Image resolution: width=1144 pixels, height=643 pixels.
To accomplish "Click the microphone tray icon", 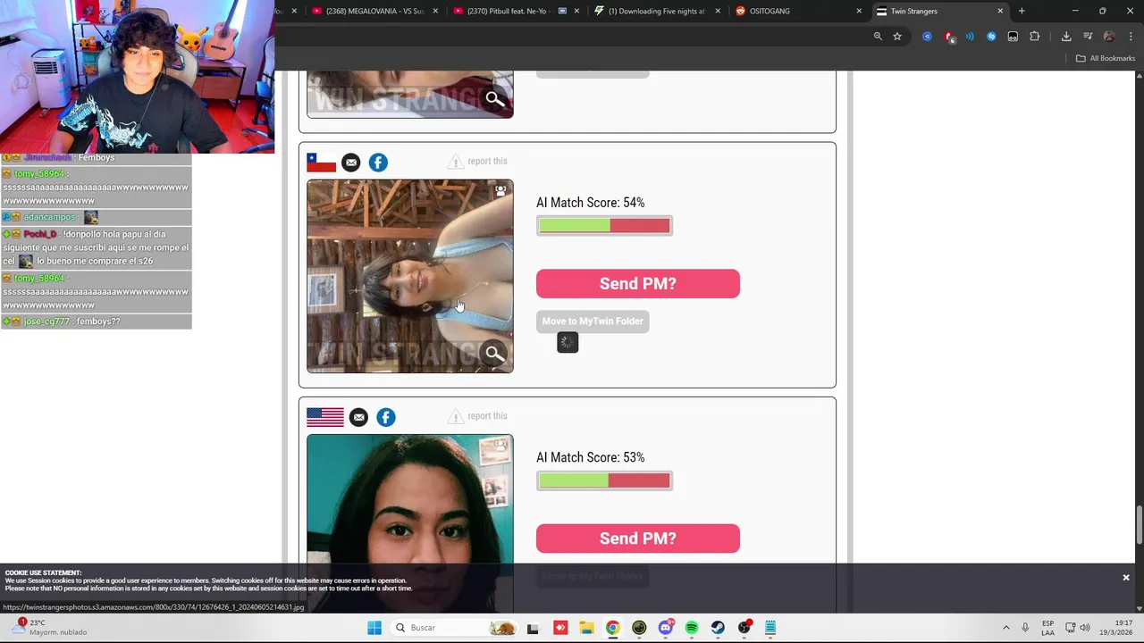I will pos(1025,628).
